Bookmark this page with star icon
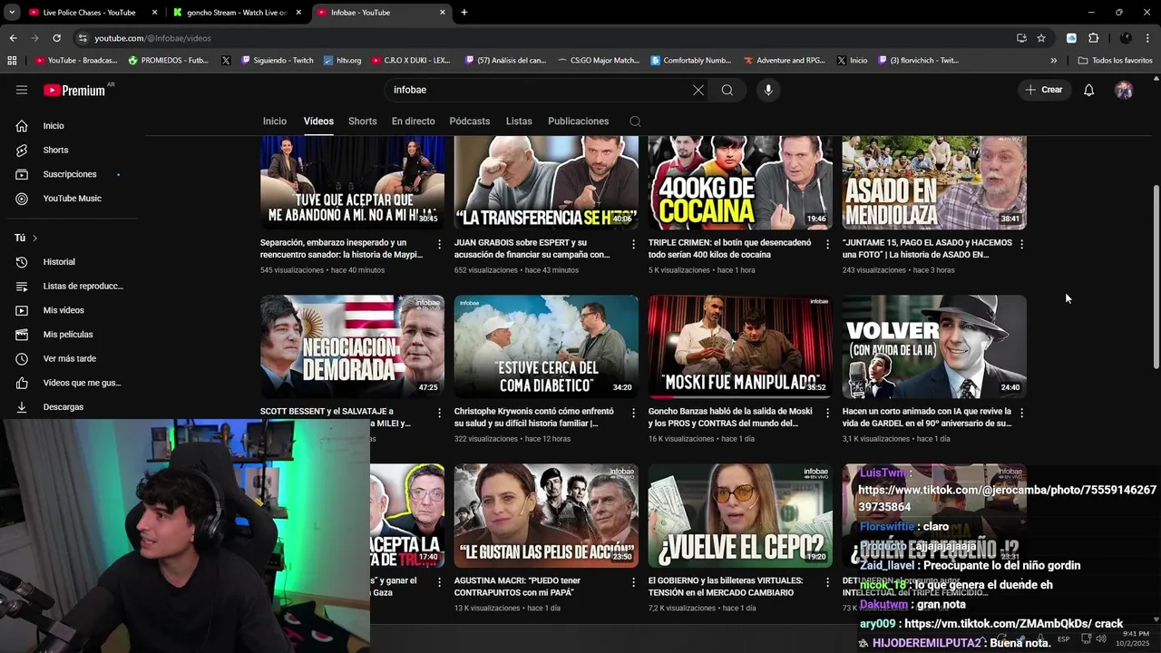 coord(1041,38)
